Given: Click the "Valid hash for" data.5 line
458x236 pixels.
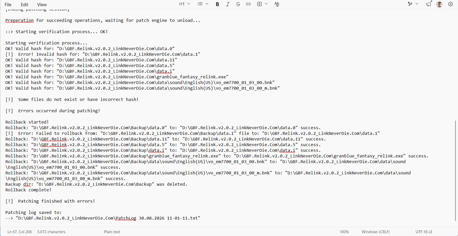Looking at the screenshot, I should point(90,65).
